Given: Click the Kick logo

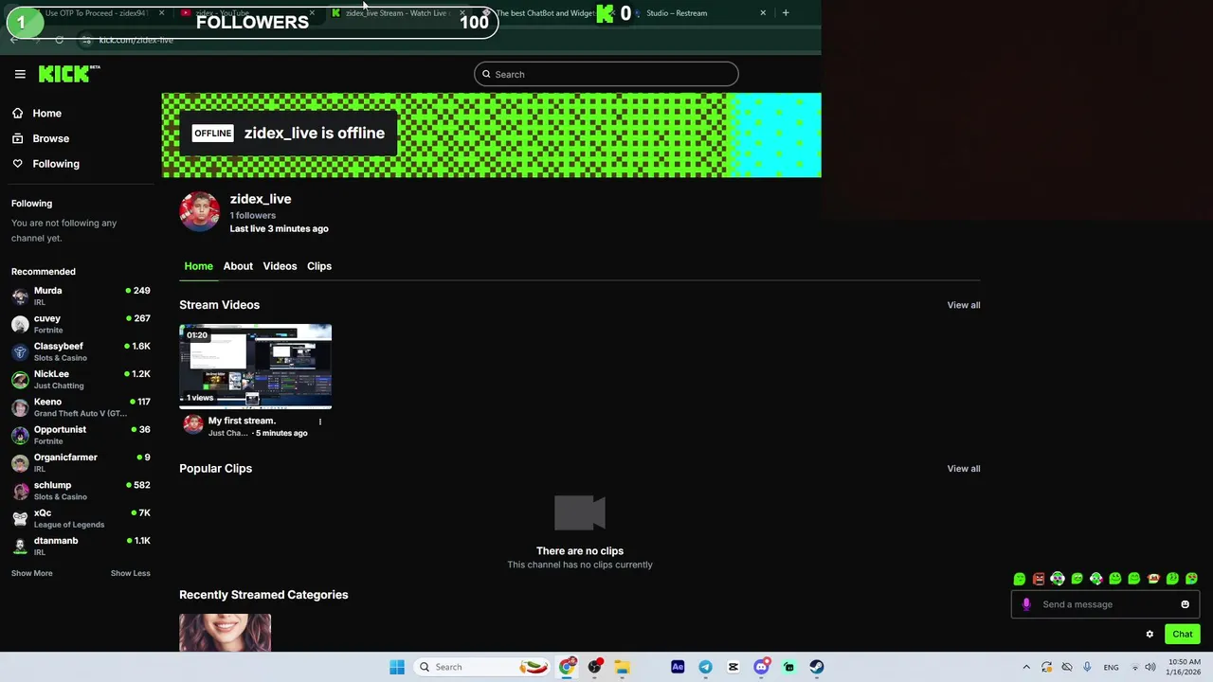Looking at the screenshot, I should pyautogui.click(x=69, y=74).
